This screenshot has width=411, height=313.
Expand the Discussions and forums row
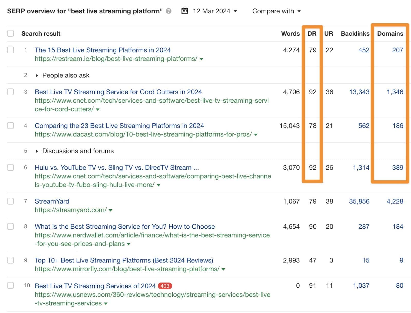tap(37, 151)
